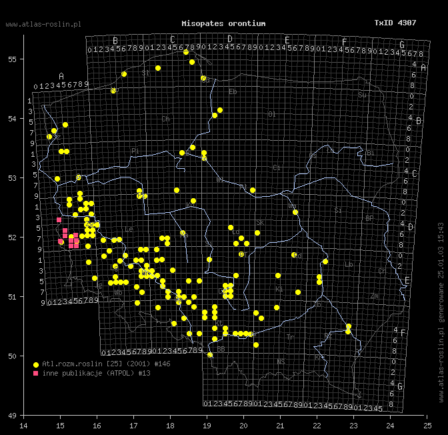Click longitude axis label 16
This screenshot has width=448, height=435.
click(97, 426)
